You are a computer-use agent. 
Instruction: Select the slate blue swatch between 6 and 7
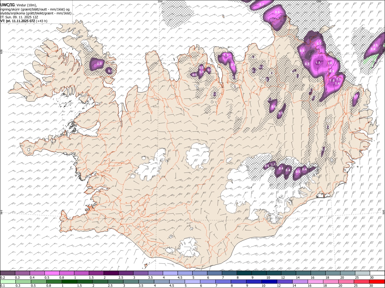click(215, 273)
